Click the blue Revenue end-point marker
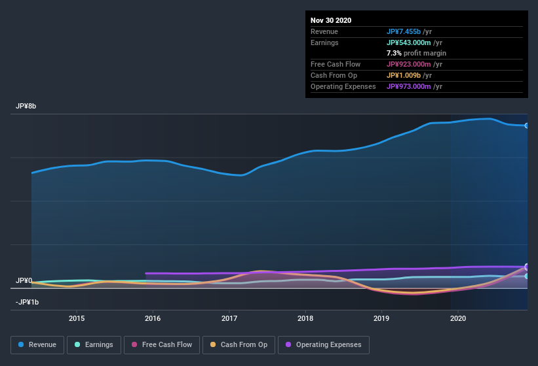 (527, 125)
